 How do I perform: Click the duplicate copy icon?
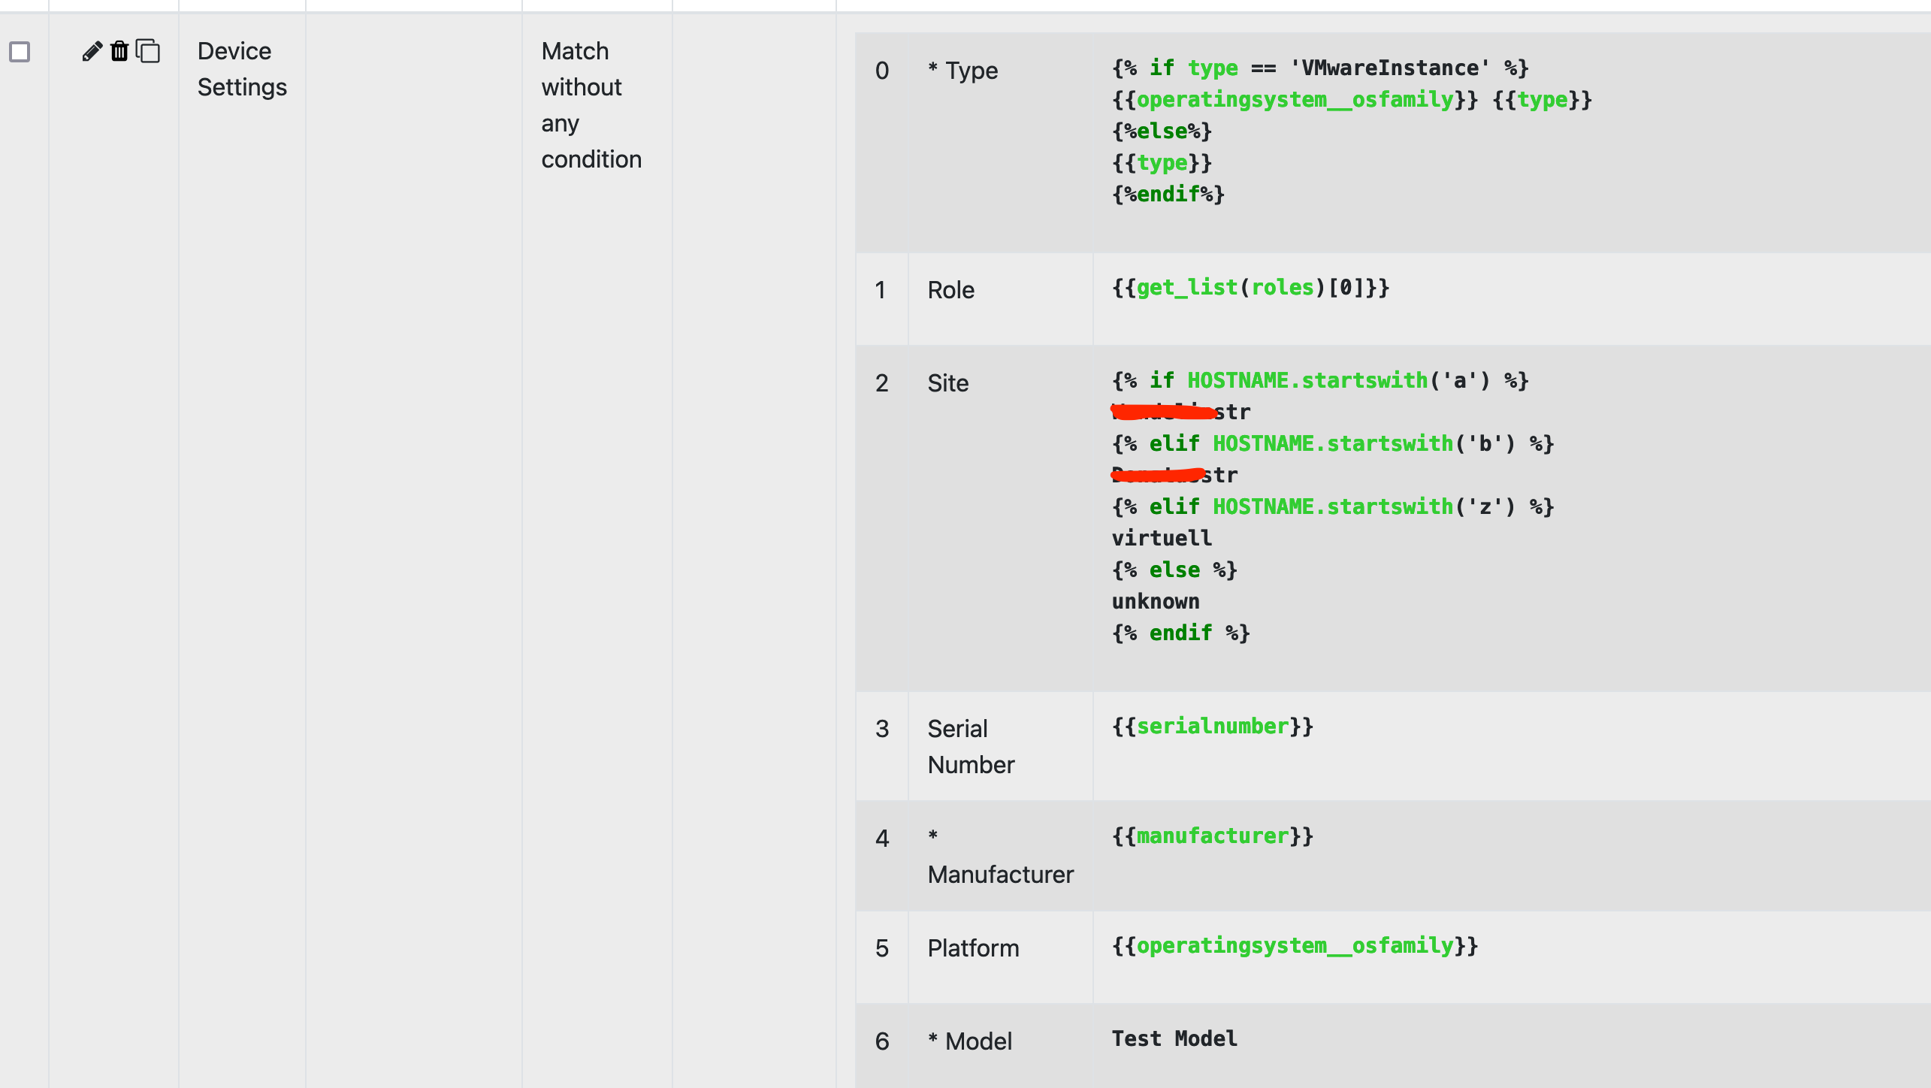click(x=148, y=51)
